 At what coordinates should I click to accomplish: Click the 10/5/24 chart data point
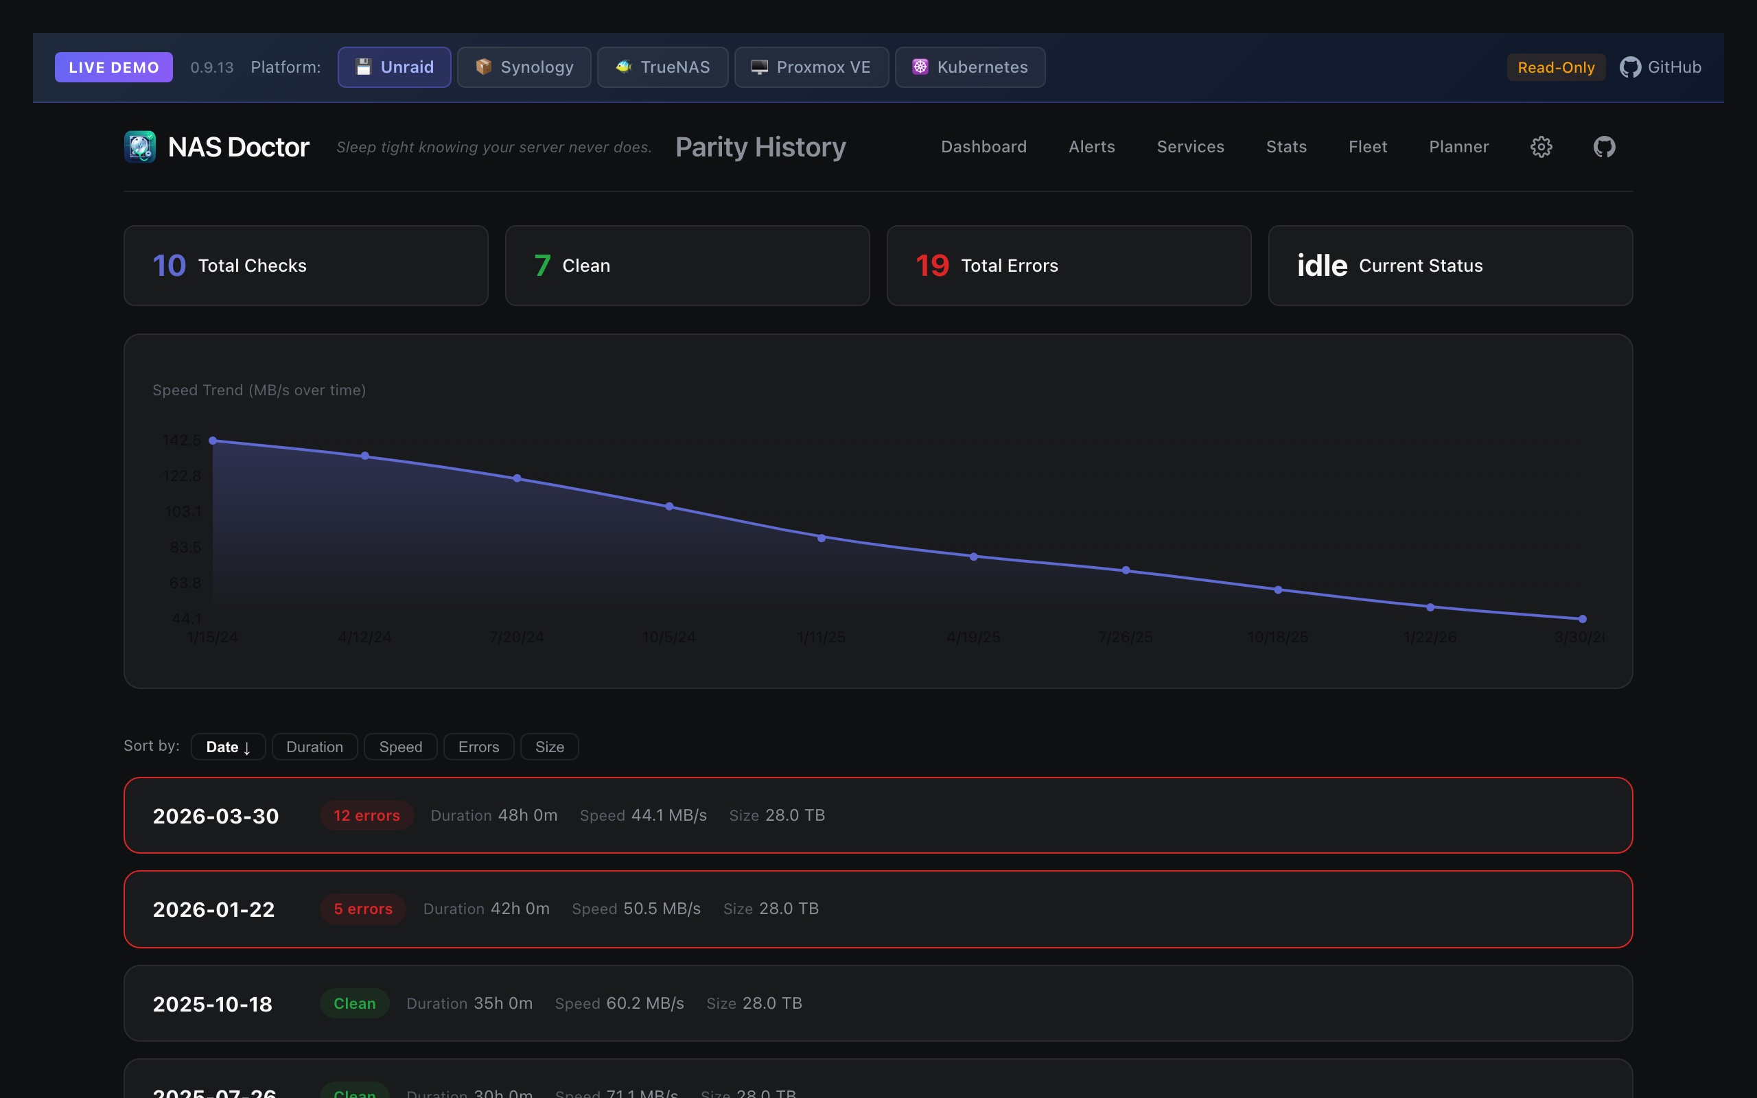click(x=669, y=506)
